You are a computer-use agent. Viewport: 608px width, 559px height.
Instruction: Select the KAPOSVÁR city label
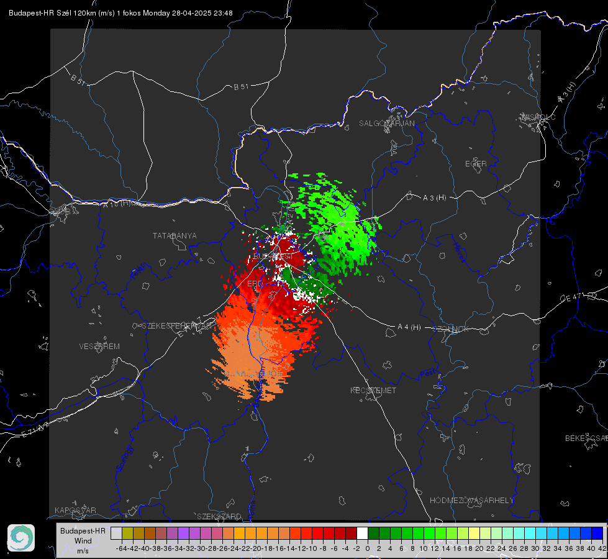(75, 510)
